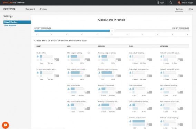Viewport: 196px width, 129px height.
Task: Open the help circle next to CPU usage is spiking
Action: [x=89, y=53]
